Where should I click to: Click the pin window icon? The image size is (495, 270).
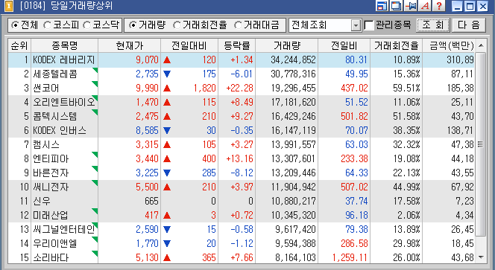pos(411,6)
